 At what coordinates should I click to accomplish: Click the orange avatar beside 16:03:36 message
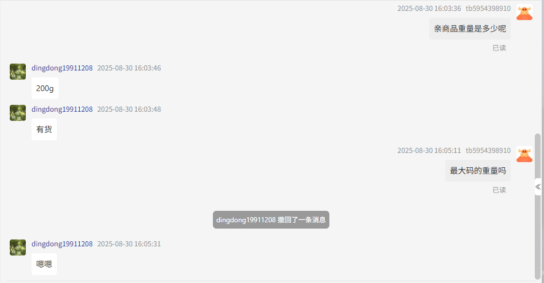[x=524, y=12]
